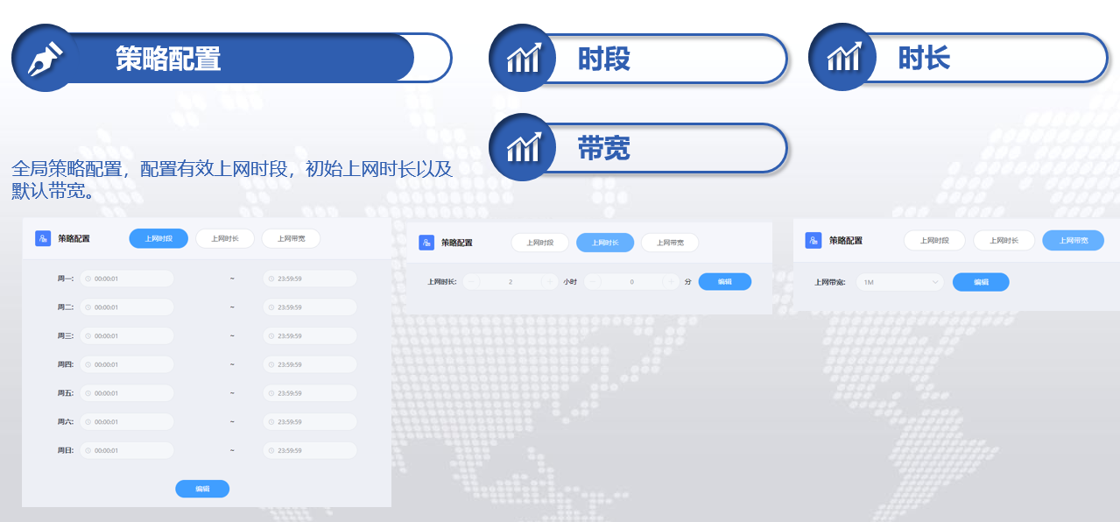Click the chart icon on 时段 banner
Screen dimensions: 1120x522
coord(523,59)
